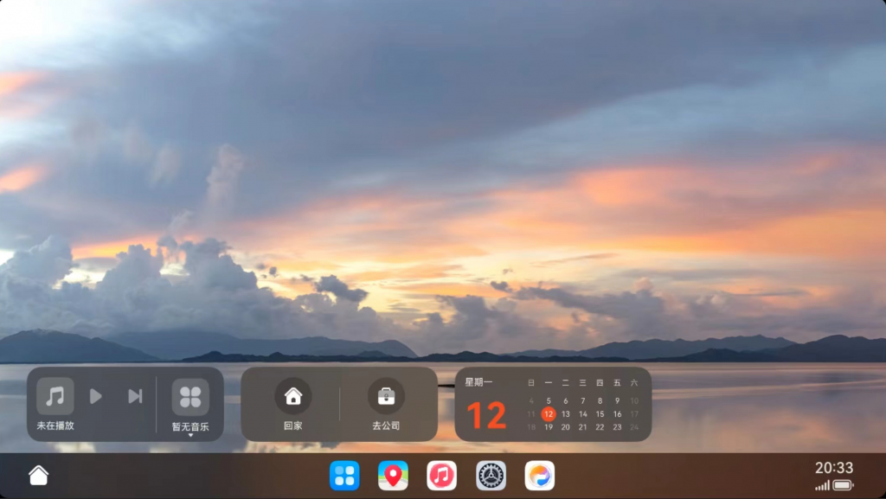
Task: Launch the Maps app in dock
Action: (x=393, y=476)
